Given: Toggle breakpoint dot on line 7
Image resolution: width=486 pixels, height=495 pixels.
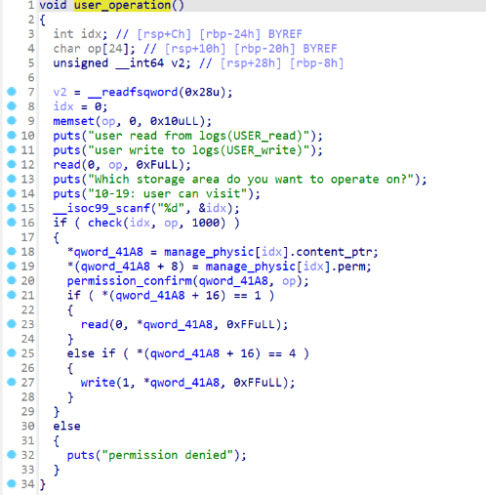Looking at the screenshot, I should coord(12,92).
